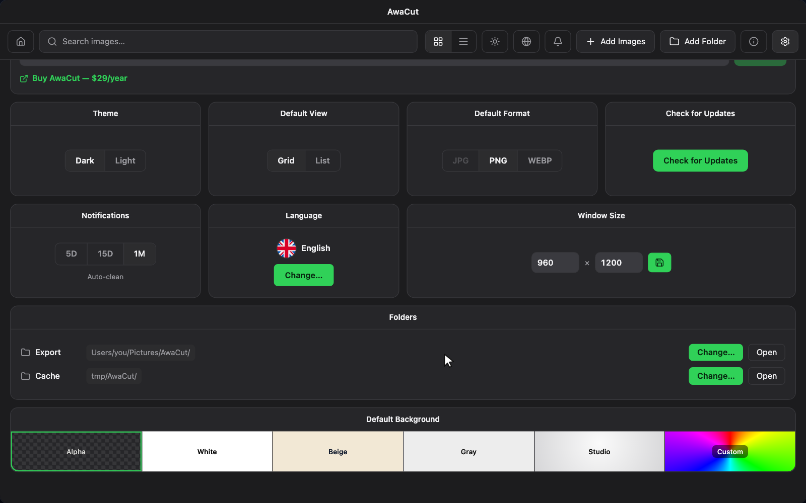This screenshot has width=806, height=503.
Task: Choose JPG as default format
Action: click(460, 161)
